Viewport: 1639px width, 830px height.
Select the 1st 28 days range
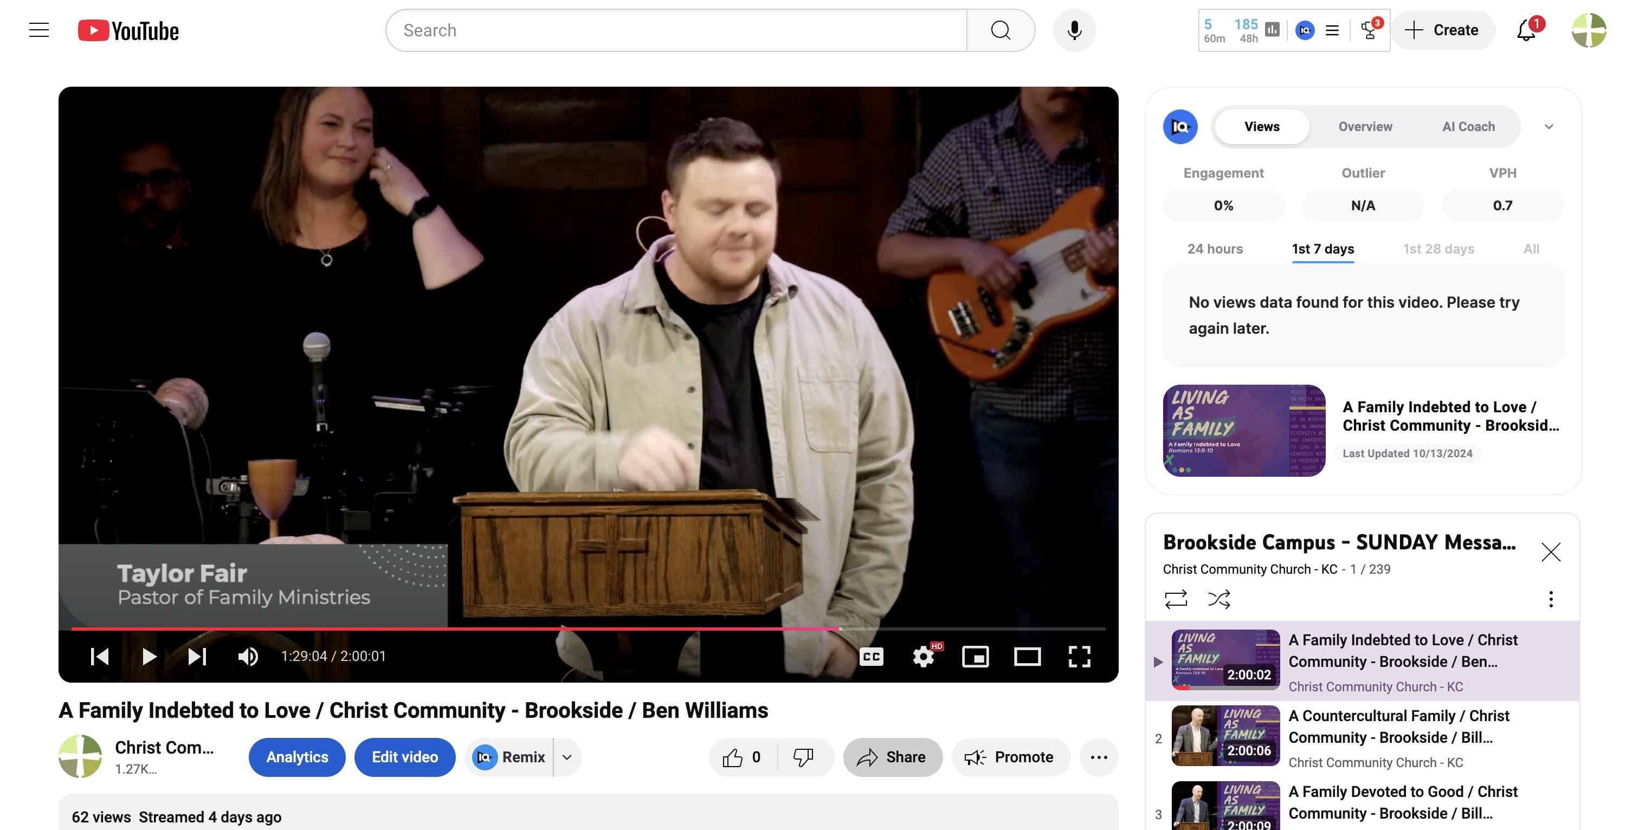[x=1438, y=249]
